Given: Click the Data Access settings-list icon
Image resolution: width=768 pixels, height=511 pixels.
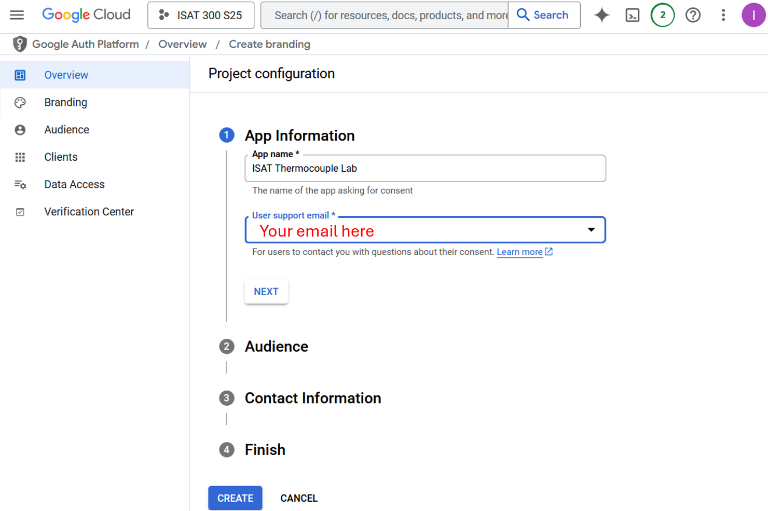Looking at the screenshot, I should (x=20, y=185).
